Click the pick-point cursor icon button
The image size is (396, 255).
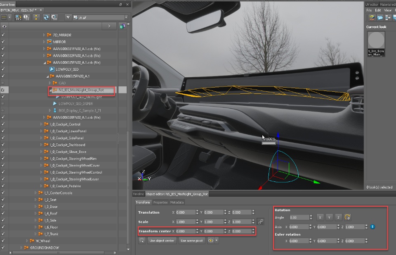142,241
